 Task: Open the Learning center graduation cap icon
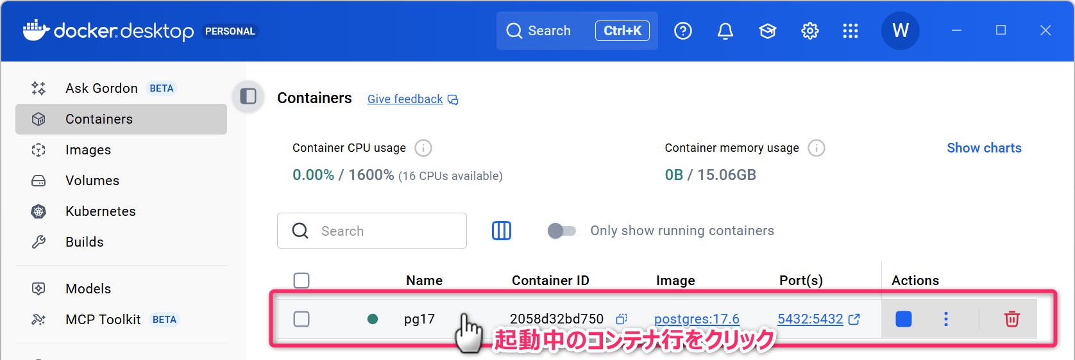tap(768, 31)
